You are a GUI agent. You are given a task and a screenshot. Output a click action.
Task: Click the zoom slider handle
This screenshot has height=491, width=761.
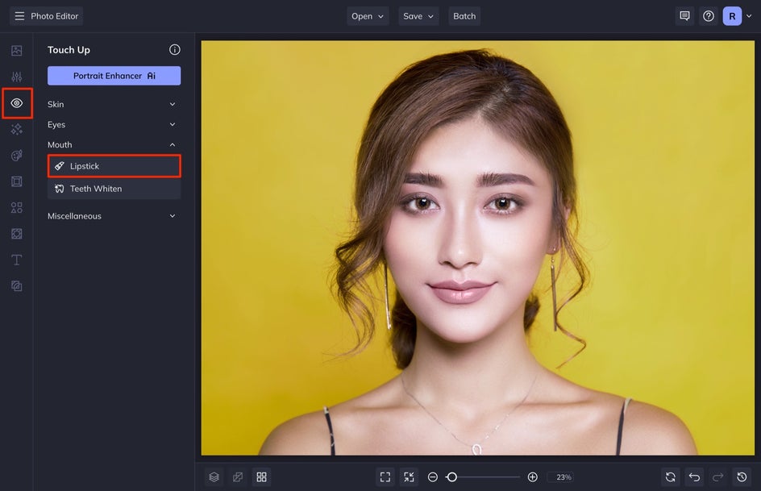click(x=451, y=477)
